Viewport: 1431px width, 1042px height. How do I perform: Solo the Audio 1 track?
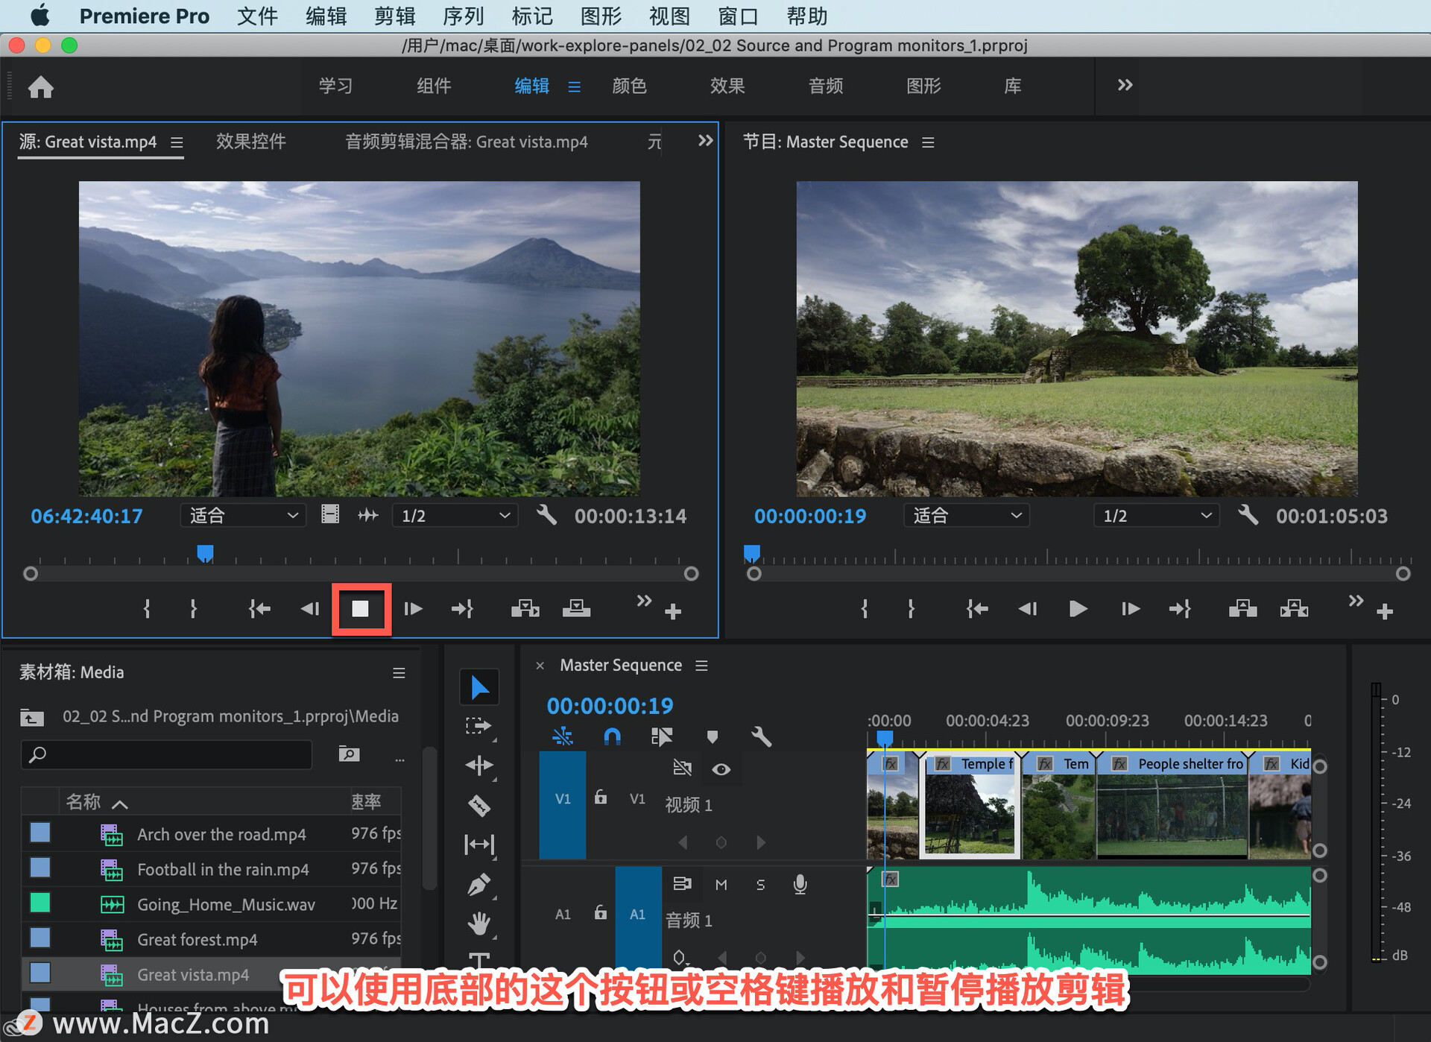pyautogui.click(x=760, y=885)
